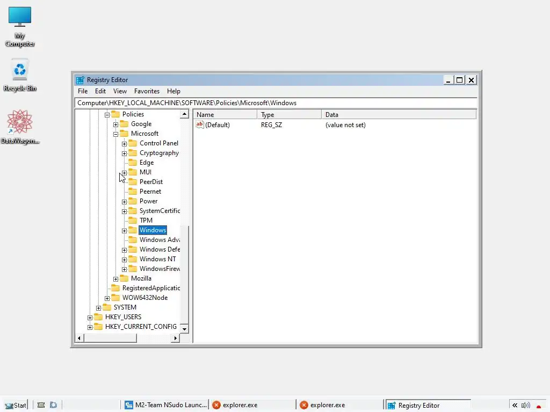This screenshot has height=412, width=550.
Task: Click the Name column header
Action: (x=225, y=114)
